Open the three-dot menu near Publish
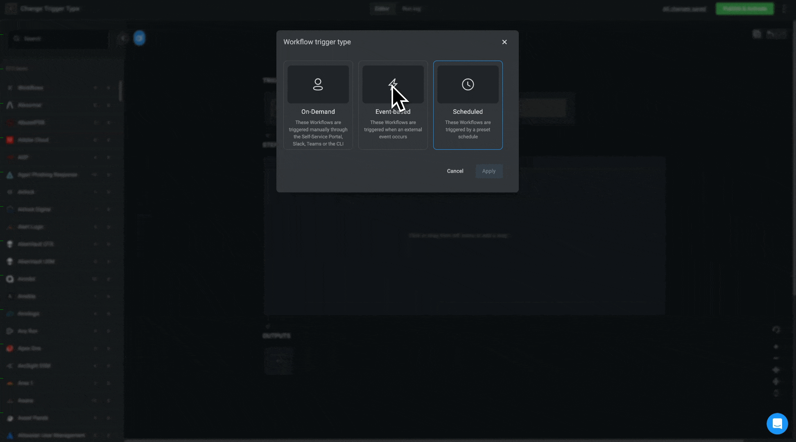Screen dimensions: 796x442 point(784,9)
